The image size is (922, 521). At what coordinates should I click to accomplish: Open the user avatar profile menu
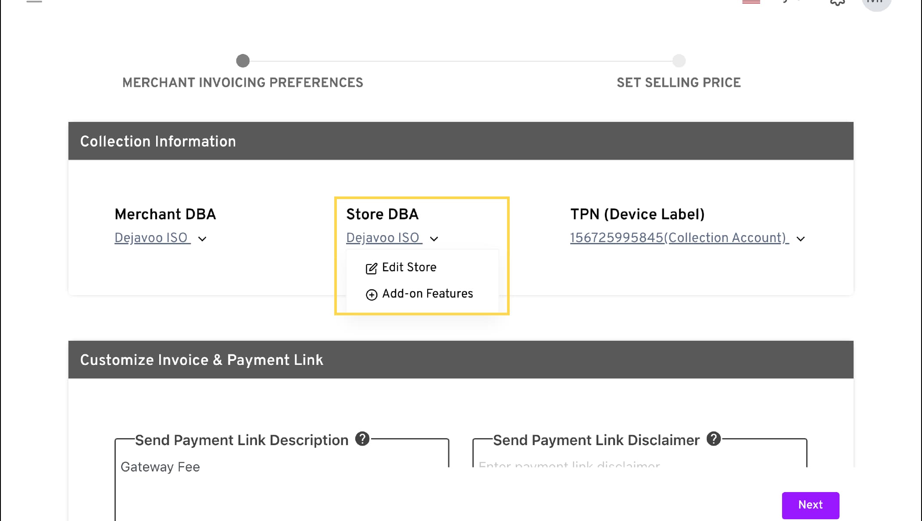point(876,3)
